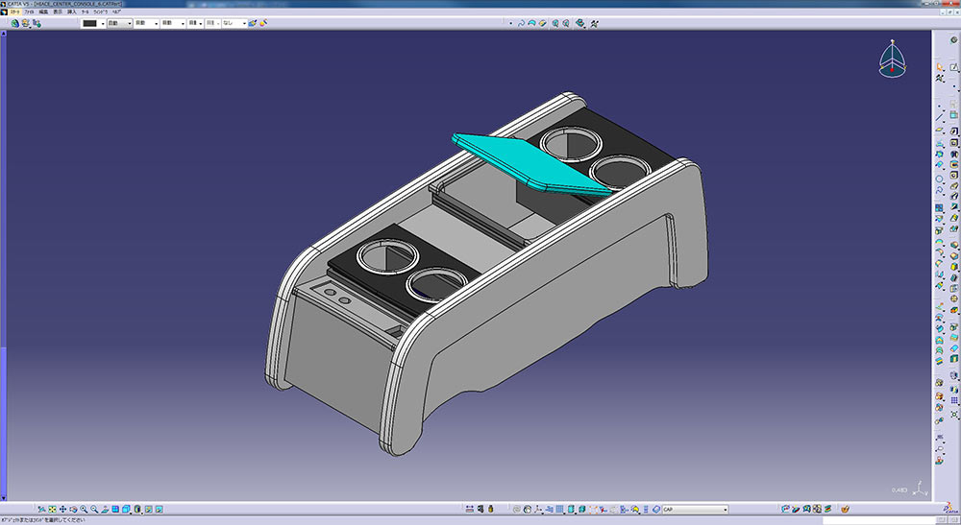Open the CAP dropdown in bottom toolbar
Image resolution: width=961 pixels, height=525 pixels.
tap(724, 509)
